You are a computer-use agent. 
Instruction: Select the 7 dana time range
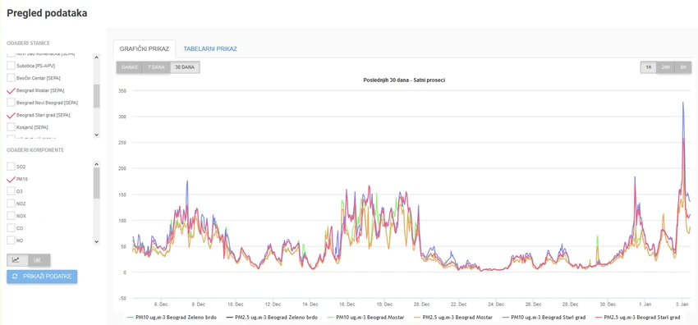coord(156,67)
